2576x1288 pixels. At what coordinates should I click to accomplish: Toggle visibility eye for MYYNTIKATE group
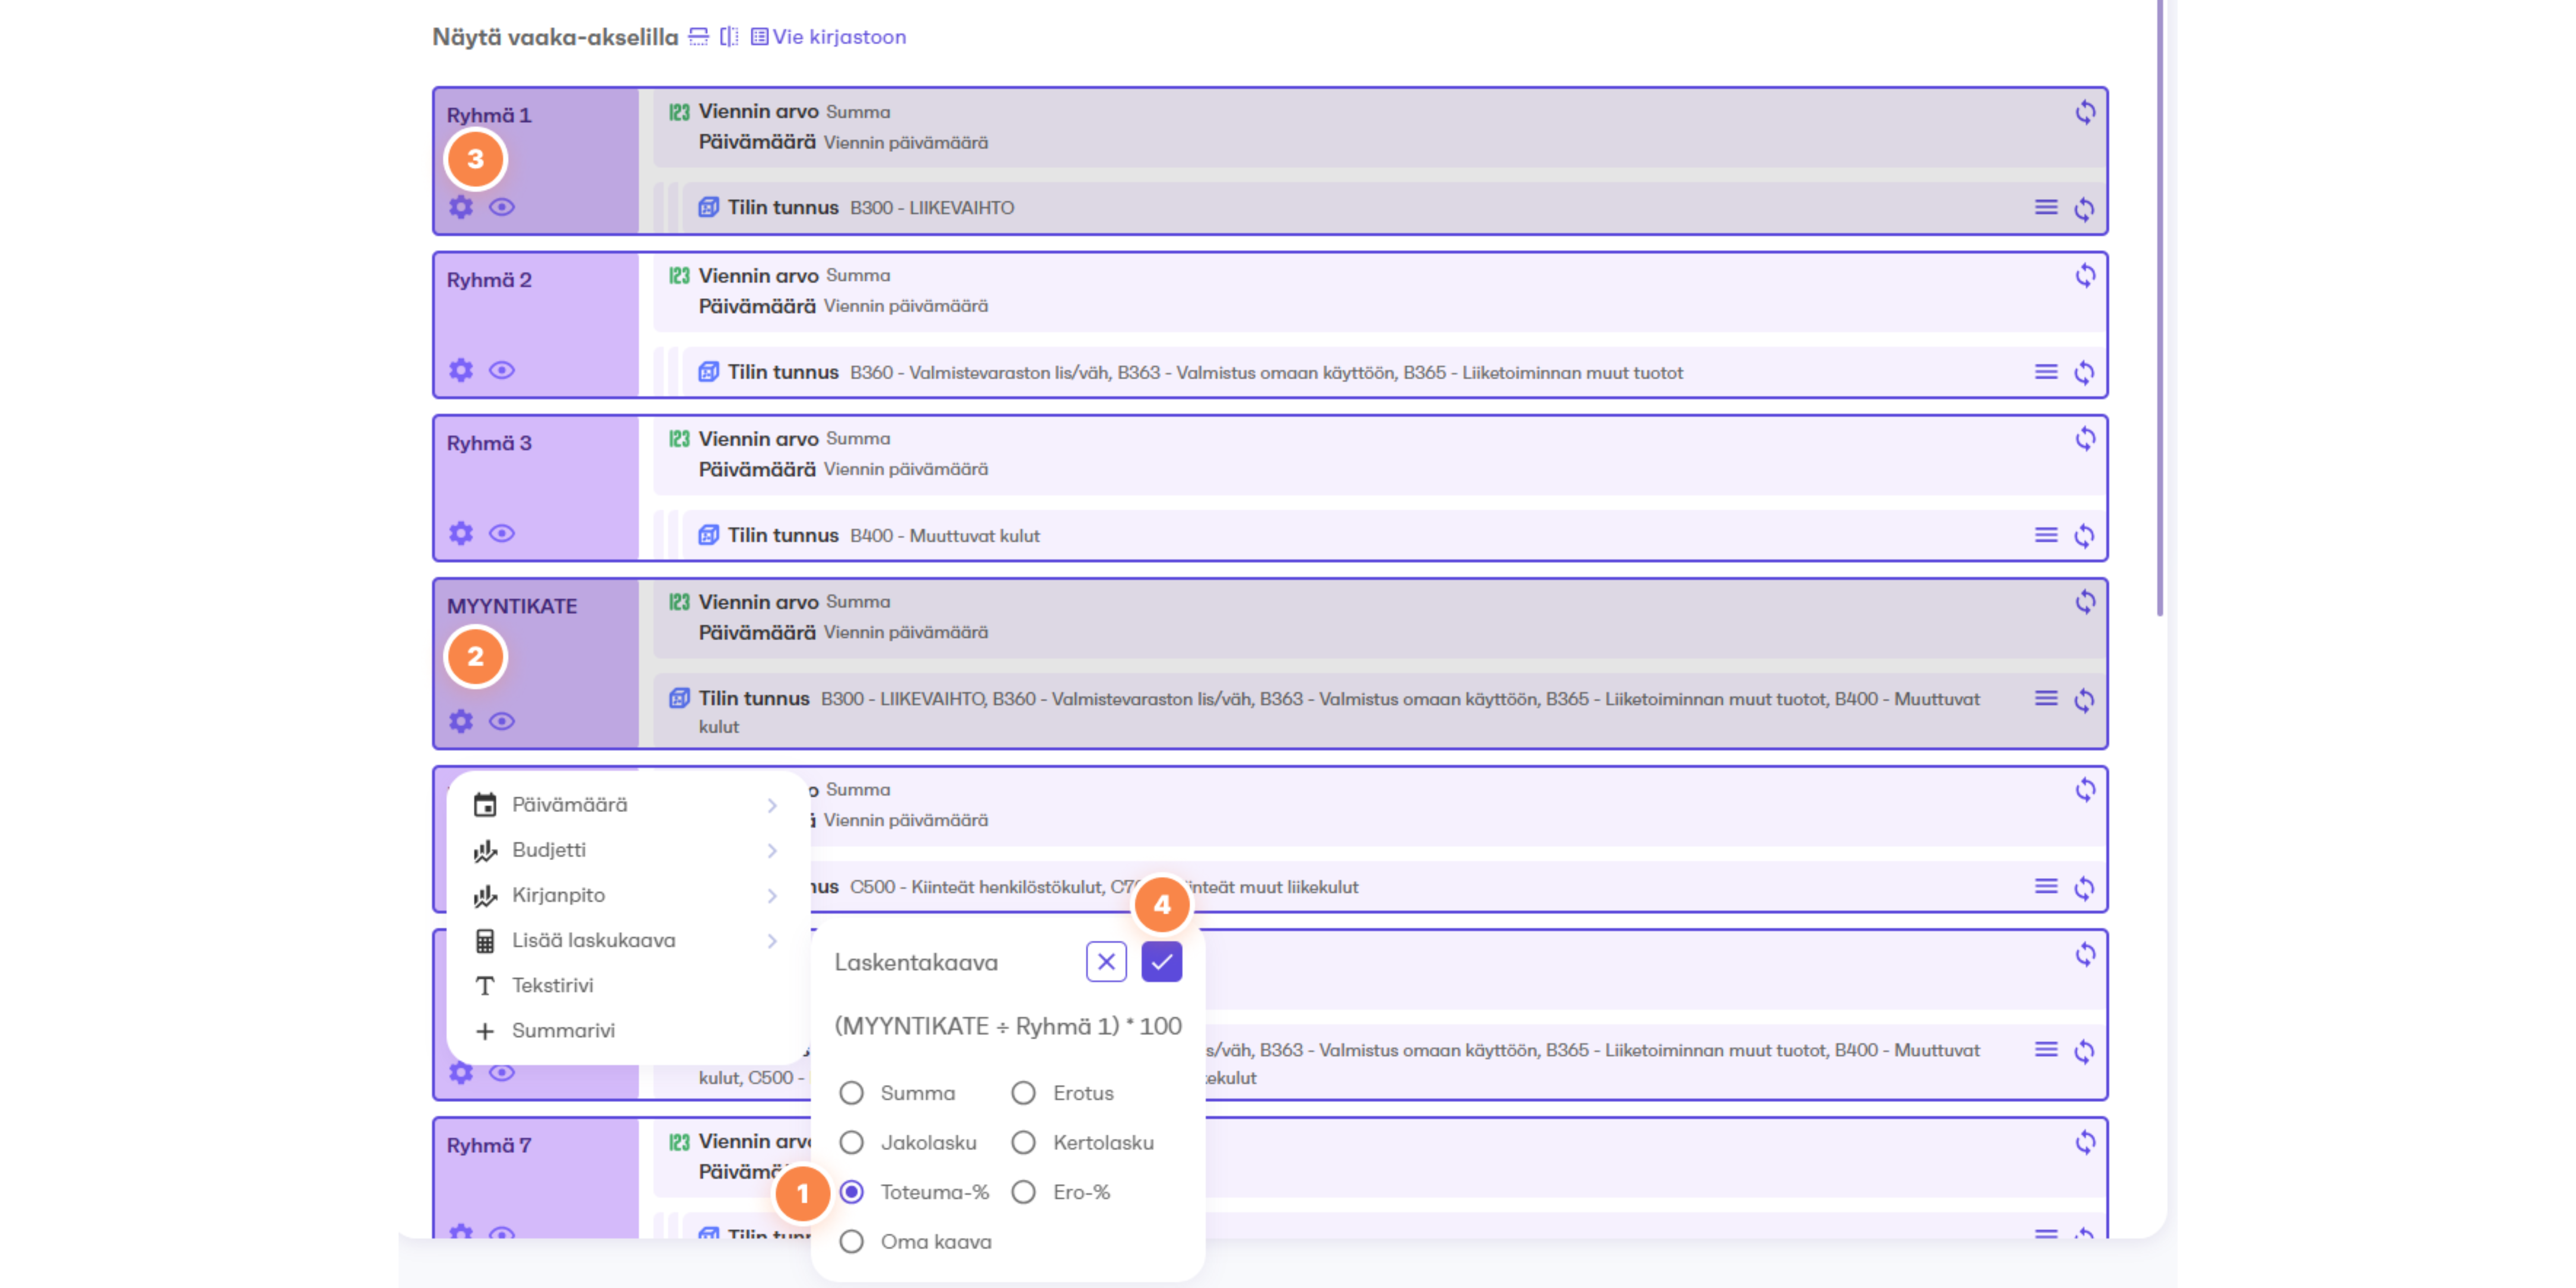(502, 721)
